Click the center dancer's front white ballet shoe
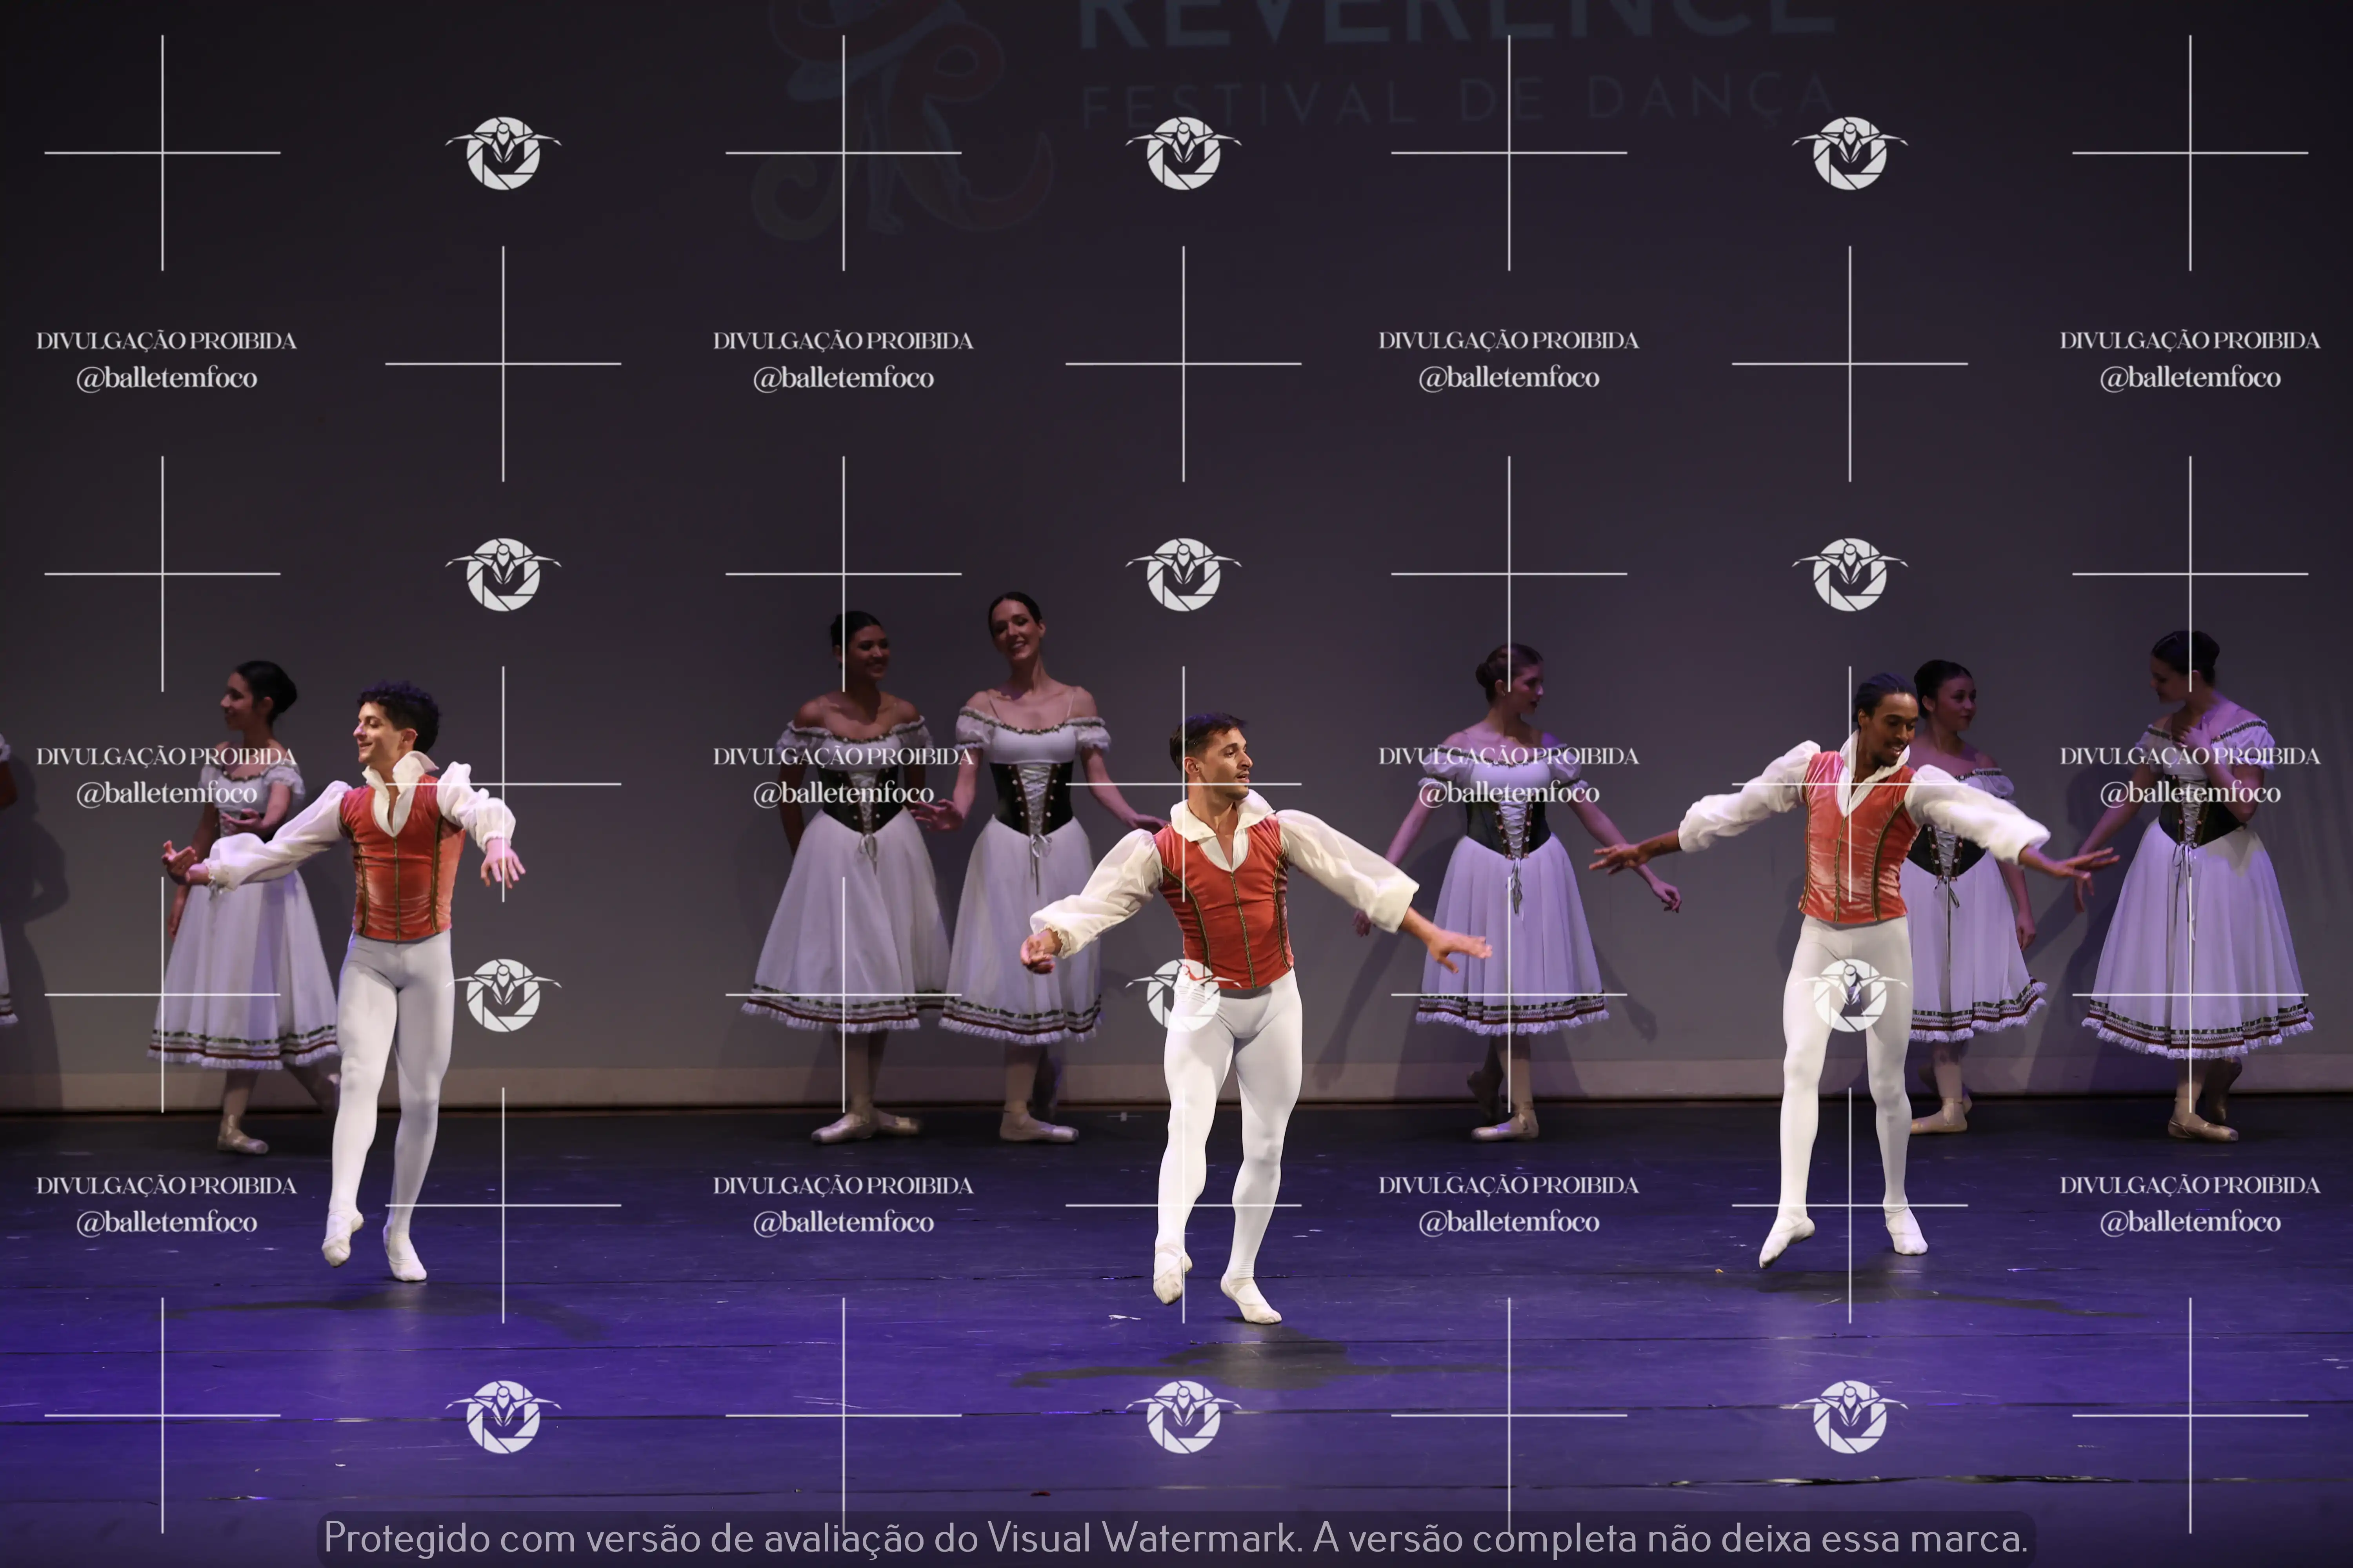The image size is (2353, 1568). click(x=1251, y=1302)
